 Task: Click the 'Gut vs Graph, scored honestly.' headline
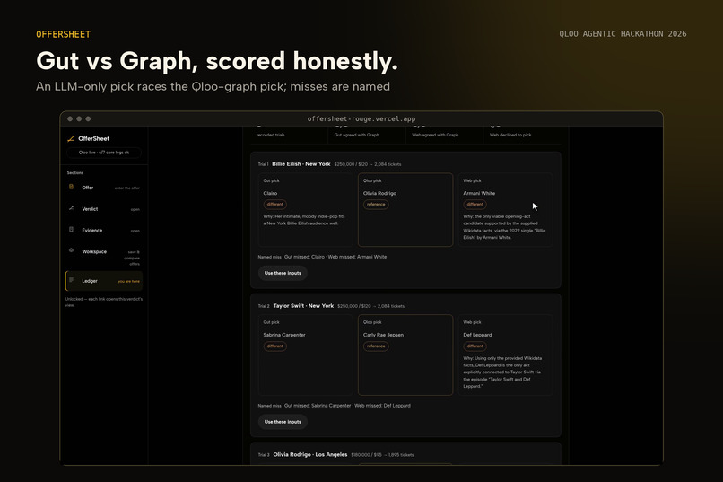click(x=217, y=61)
